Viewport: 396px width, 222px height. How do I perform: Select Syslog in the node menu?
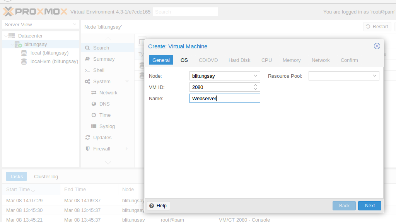click(107, 126)
